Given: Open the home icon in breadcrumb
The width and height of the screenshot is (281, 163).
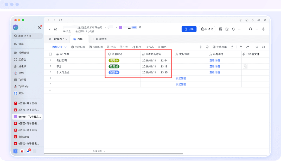Looking at the screenshot, I should [56, 29].
